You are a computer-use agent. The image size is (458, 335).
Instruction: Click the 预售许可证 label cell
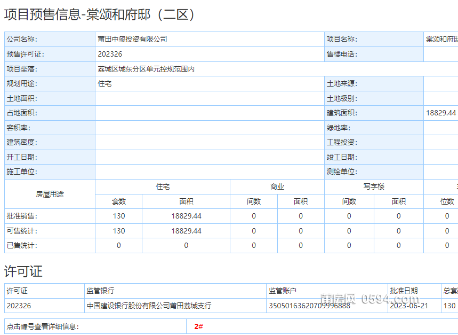50,54
